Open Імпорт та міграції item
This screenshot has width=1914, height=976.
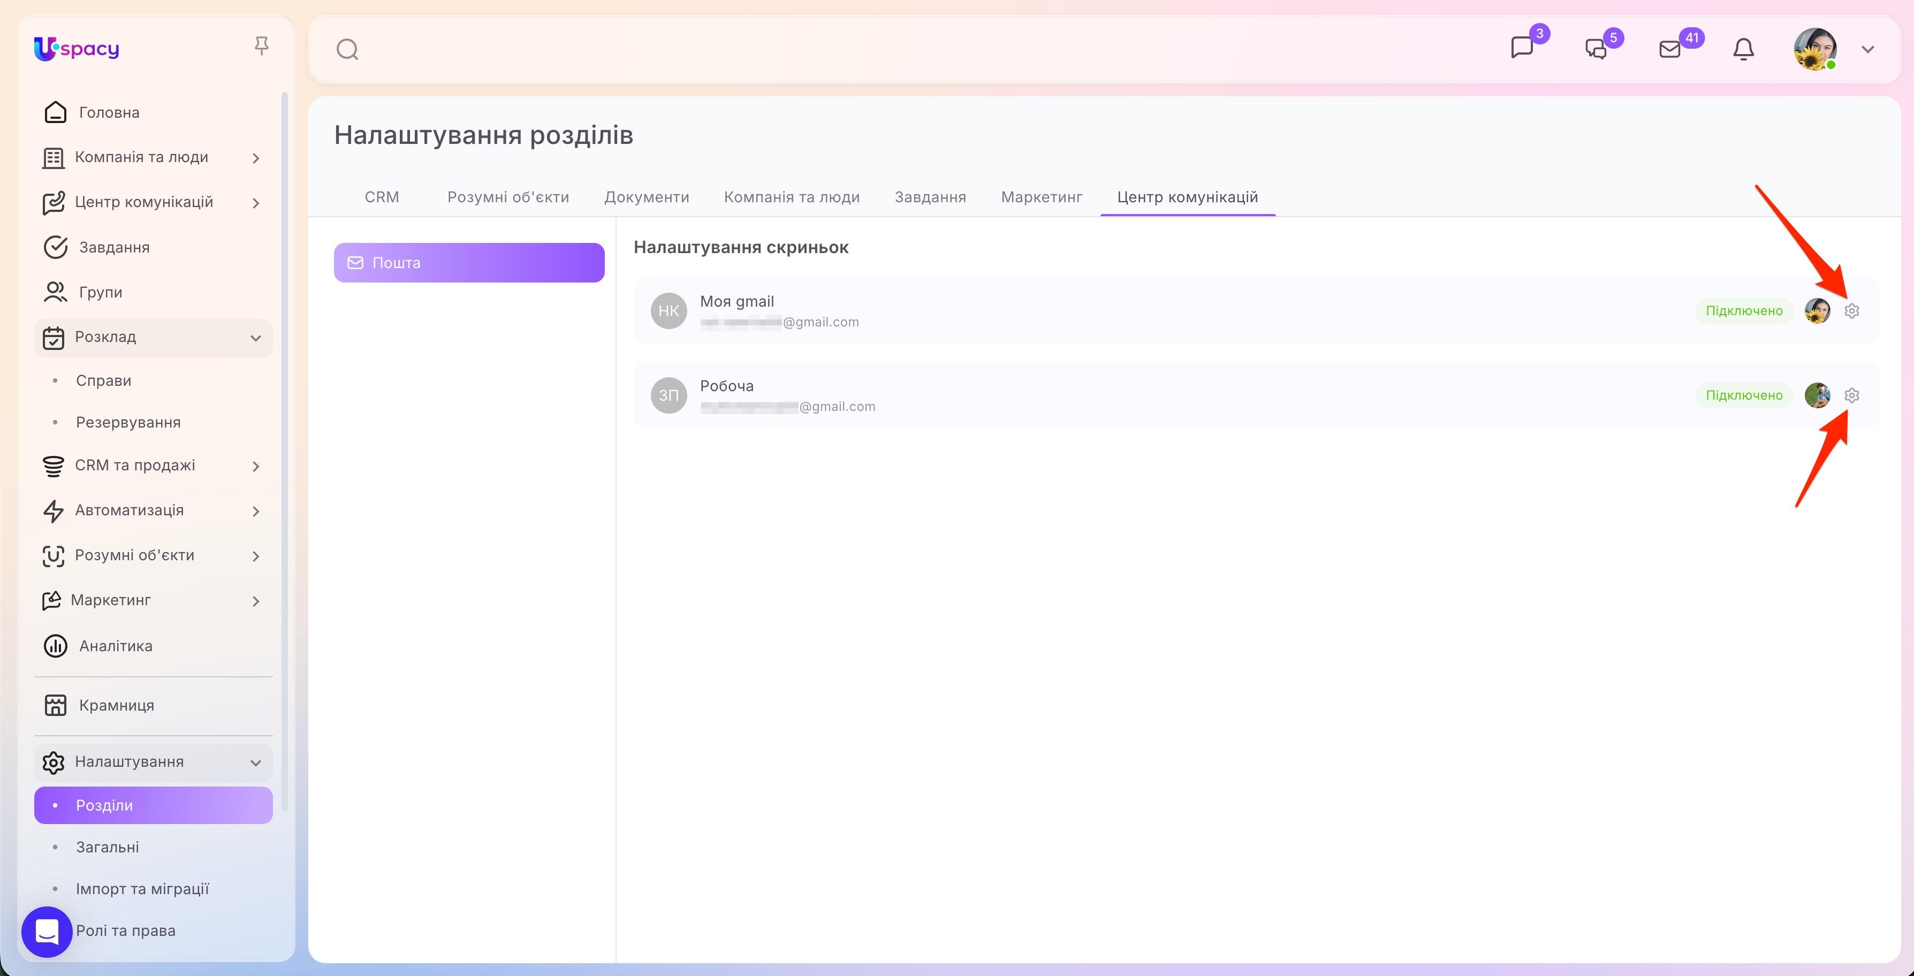click(x=153, y=888)
